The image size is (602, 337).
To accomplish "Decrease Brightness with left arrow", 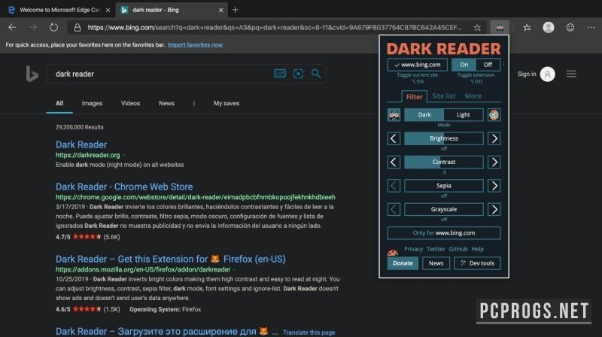I will click(x=394, y=138).
